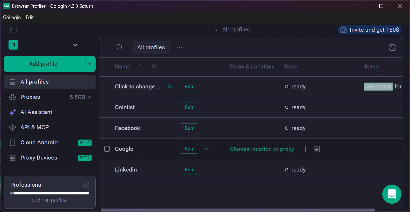Screen dimensions: 410x212
Task: Click the API & MCP icon
Action: [13, 128]
